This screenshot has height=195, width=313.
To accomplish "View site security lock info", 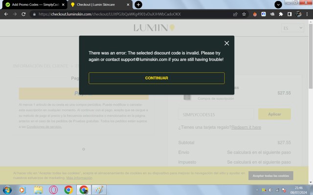I will (x=34, y=14).
